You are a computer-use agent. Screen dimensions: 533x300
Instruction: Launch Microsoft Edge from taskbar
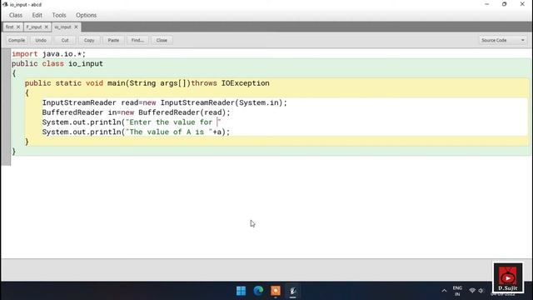click(x=258, y=291)
